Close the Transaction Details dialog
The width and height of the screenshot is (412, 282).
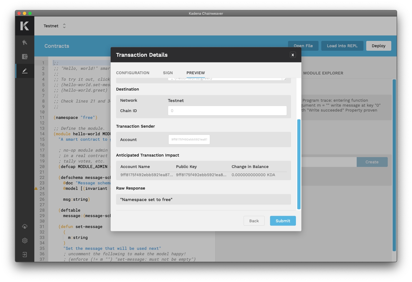coord(293,55)
